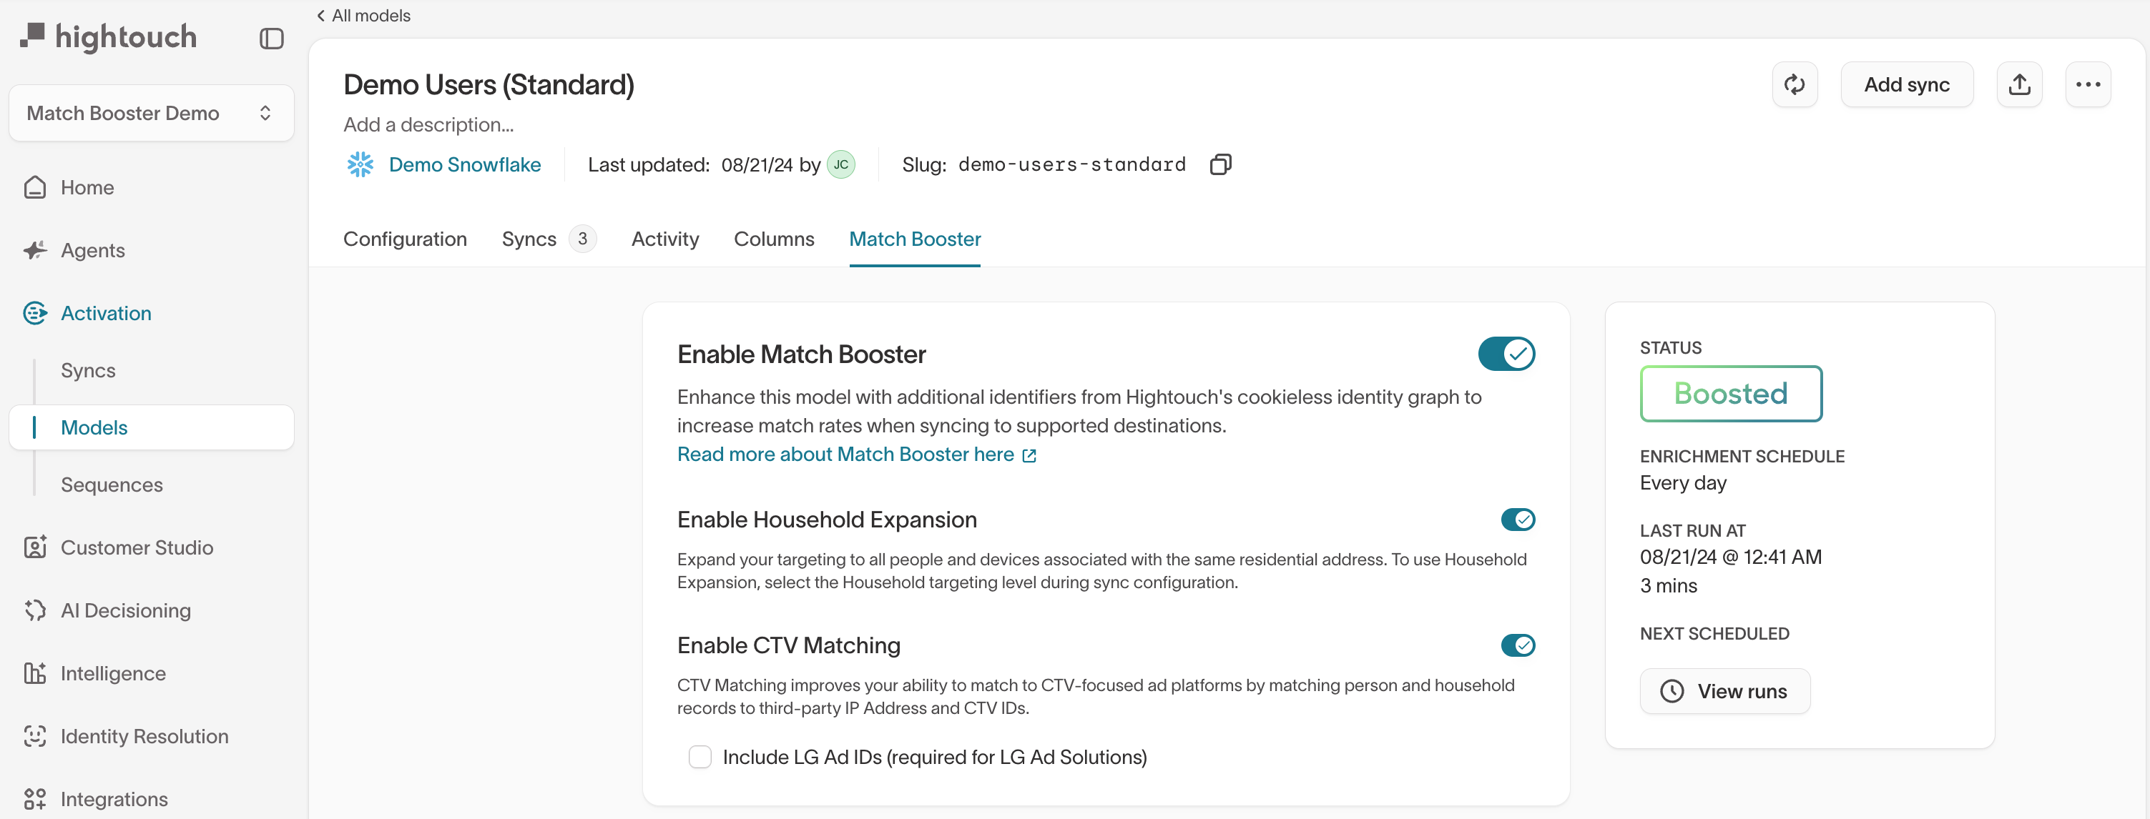Click the back chevron beside All models
The width and height of the screenshot is (2150, 819).
click(320, 15)
